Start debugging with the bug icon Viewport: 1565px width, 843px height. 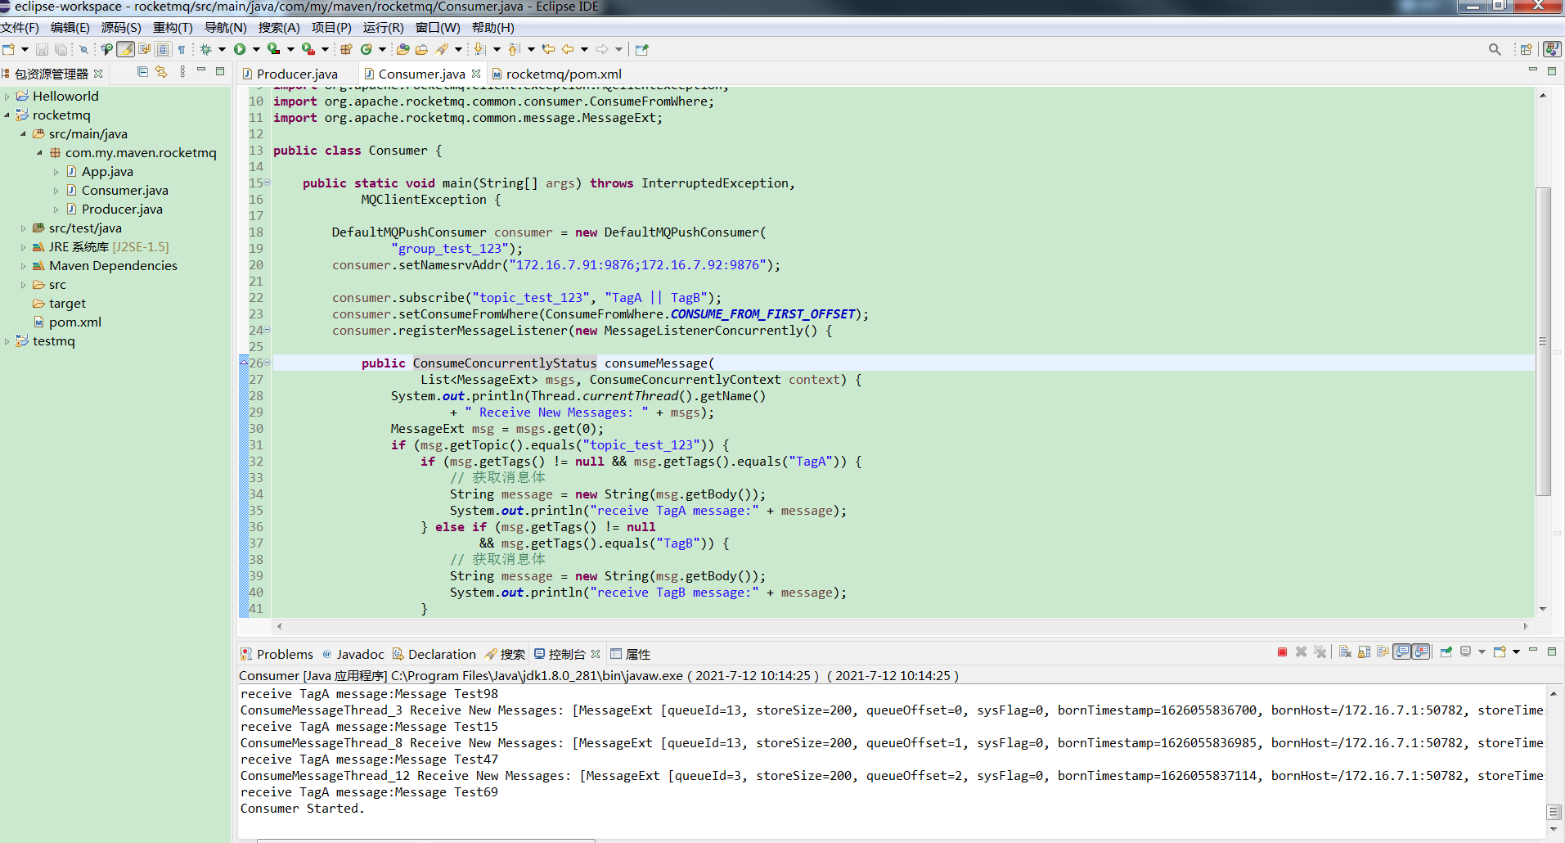click(x=206, y=49)
